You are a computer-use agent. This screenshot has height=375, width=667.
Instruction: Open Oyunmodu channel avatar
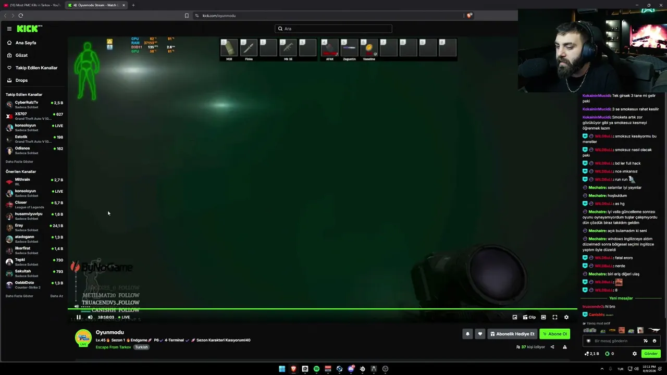pyautogui.click(x=83, y=338)
